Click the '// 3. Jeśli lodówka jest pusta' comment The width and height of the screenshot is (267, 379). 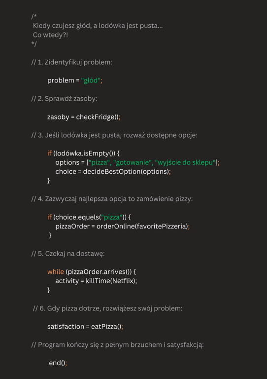(x=114, y=135)
